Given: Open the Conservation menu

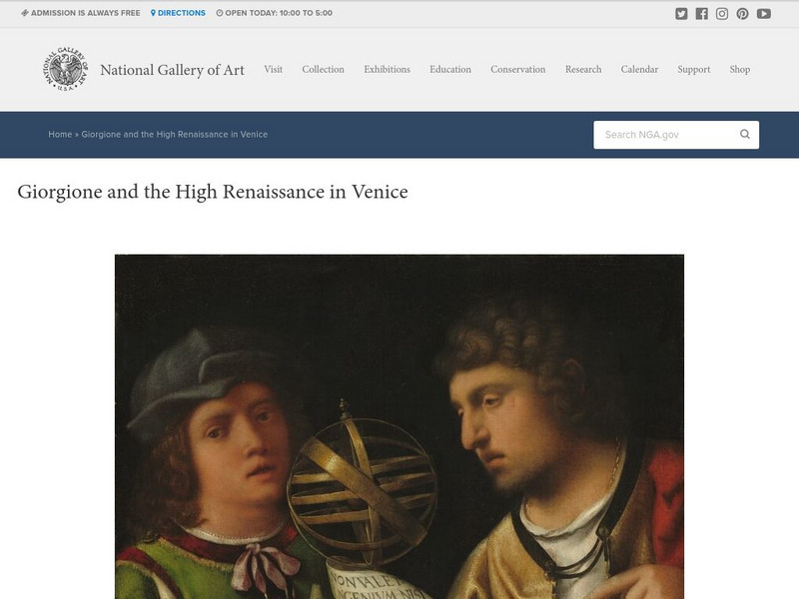Looking at the screenshot, I should (517, 69).
